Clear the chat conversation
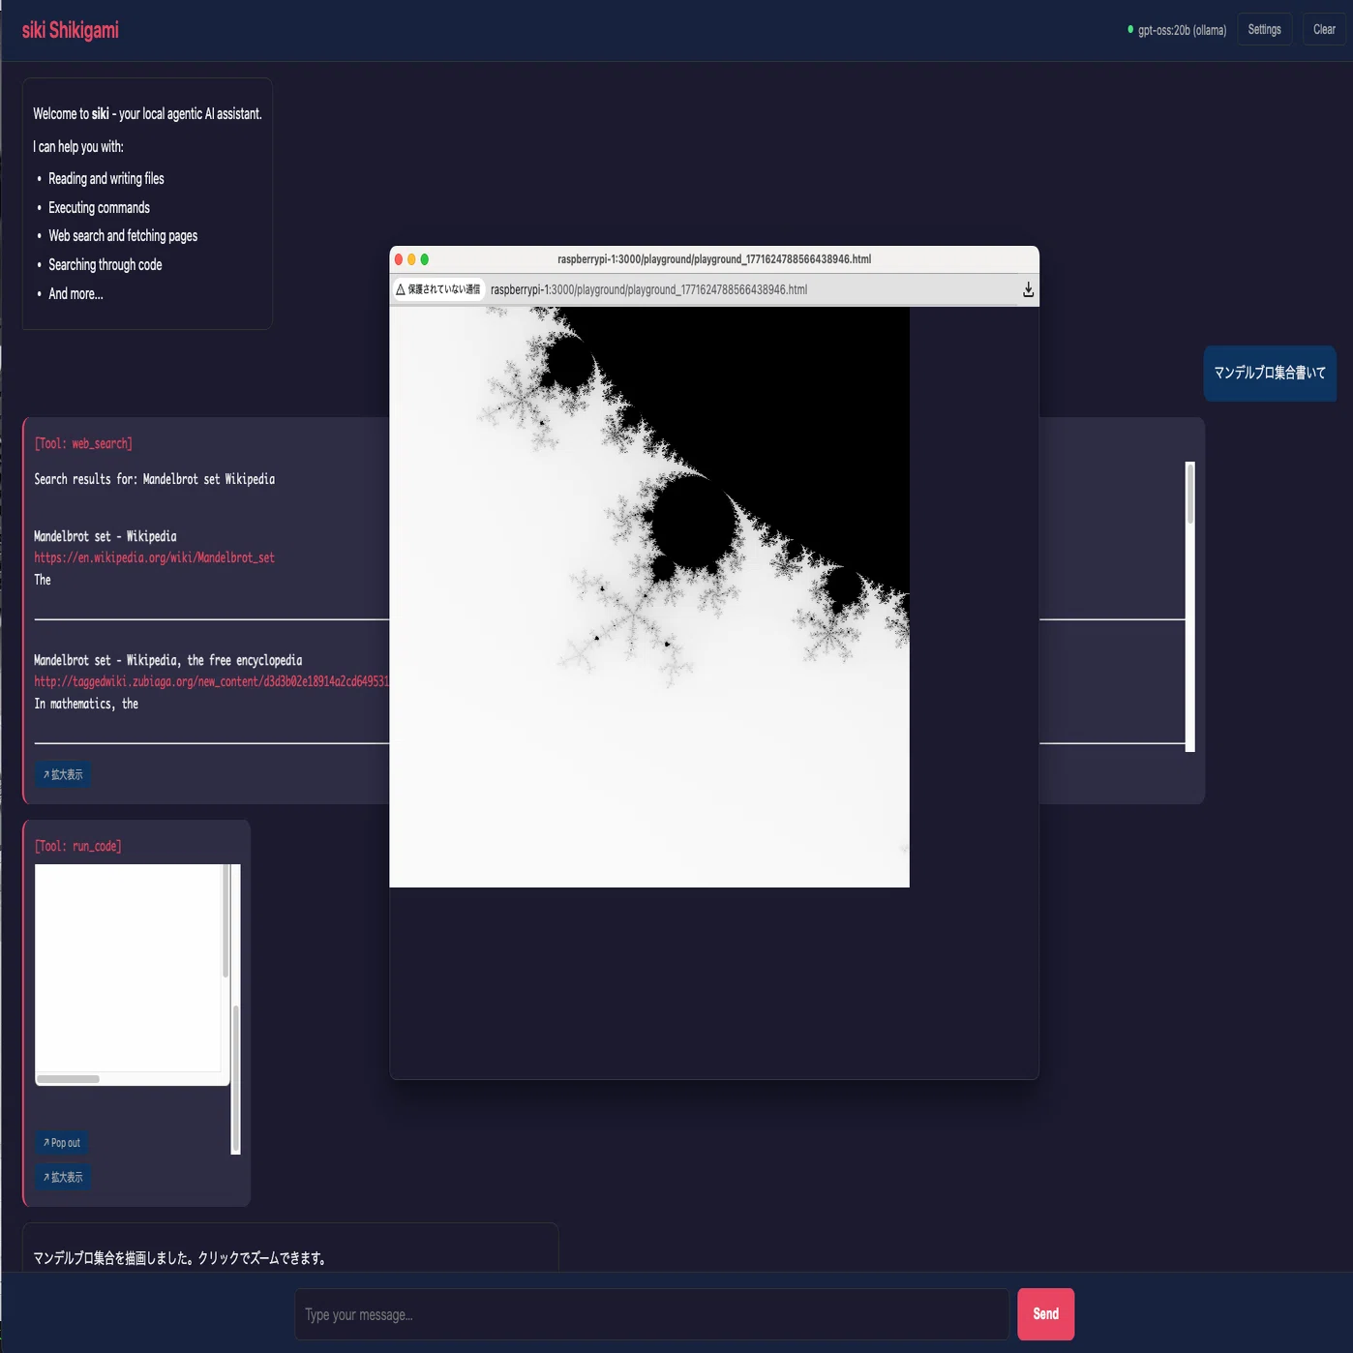1353x1353 pixels. coord(1324,29)
